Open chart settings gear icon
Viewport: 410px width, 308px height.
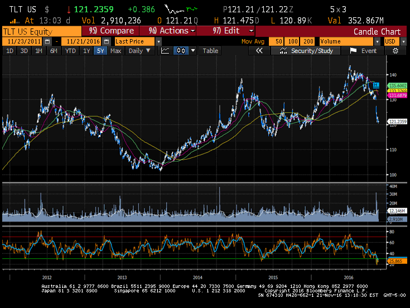(x=395, y=51)
